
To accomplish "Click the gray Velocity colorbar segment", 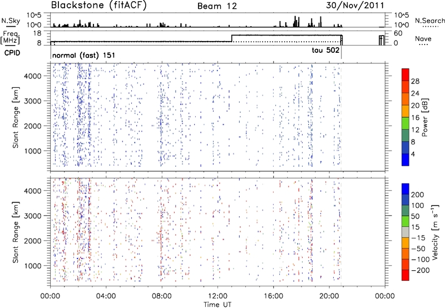I will 406,232.
